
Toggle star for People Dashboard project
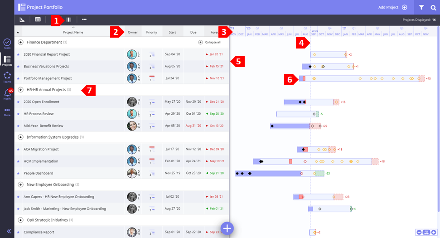18,173
